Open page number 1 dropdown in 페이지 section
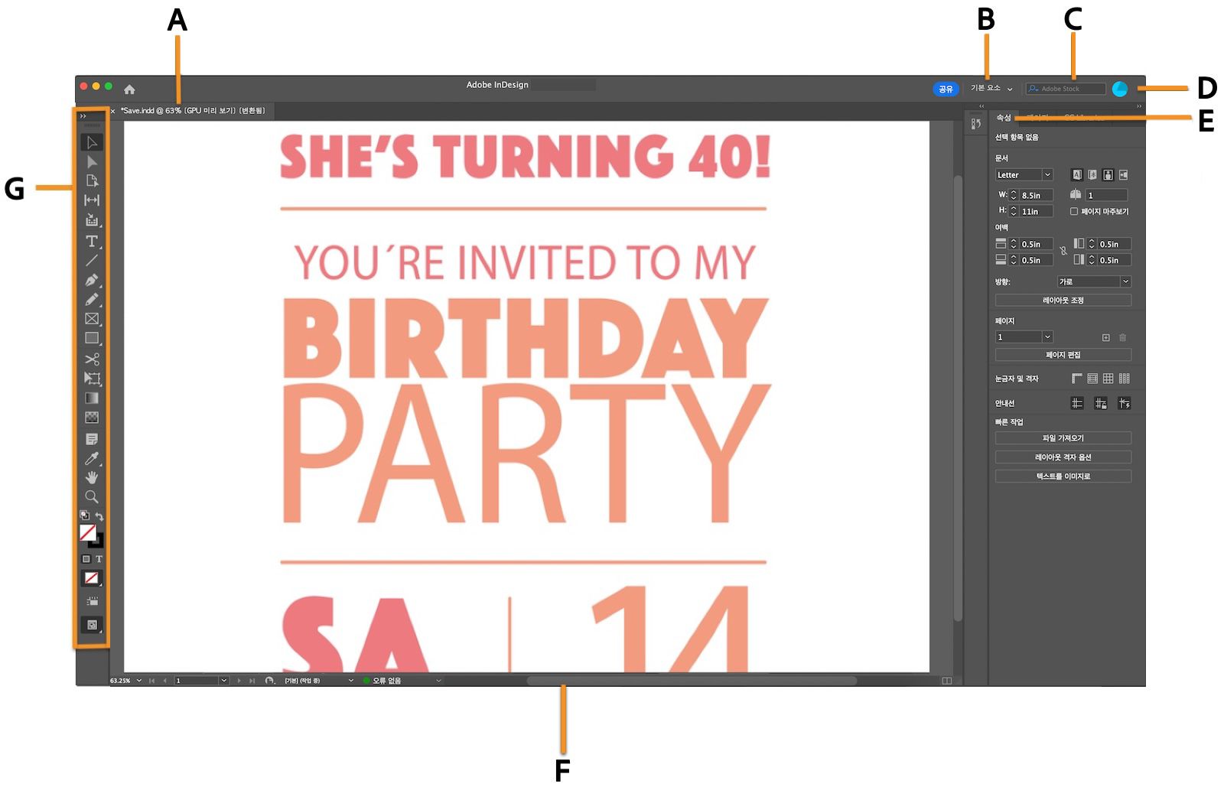This screenshot has width=1224, height=790. [x=1024, y=337]
